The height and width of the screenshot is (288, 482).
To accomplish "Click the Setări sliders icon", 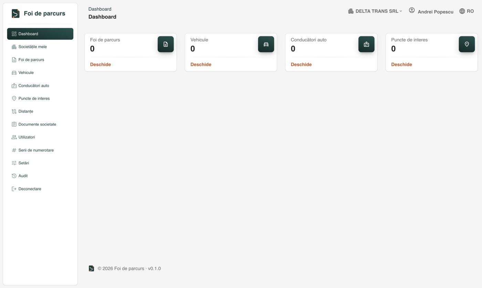I will tap(14, 163).
